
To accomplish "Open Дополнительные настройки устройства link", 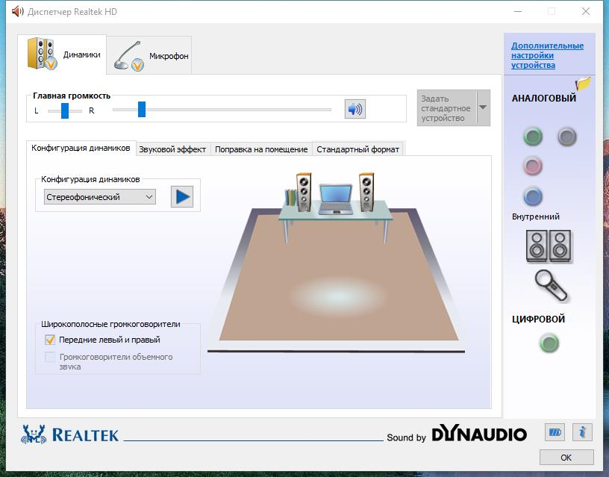I will point(547,55).
